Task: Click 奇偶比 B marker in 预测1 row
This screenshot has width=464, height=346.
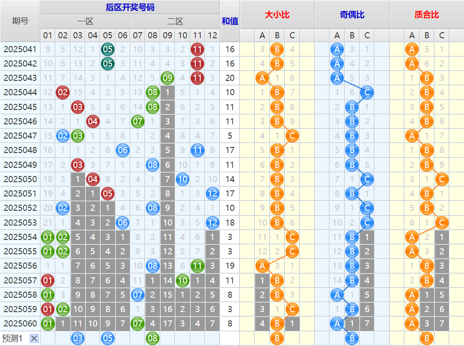Action: coord(352,338)
